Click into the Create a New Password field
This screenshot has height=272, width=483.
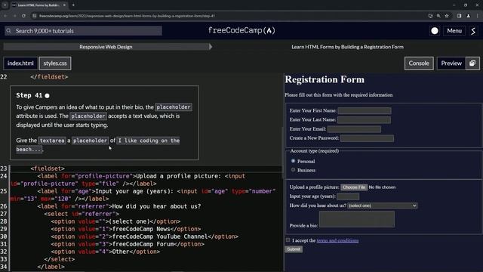pos(368,138)
